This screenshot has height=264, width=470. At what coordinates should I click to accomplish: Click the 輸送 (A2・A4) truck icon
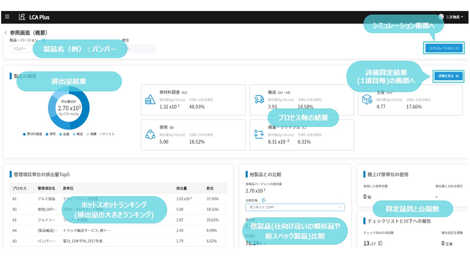259,99
